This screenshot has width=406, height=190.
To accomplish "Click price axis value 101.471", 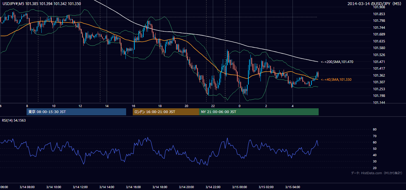I will [379, 62].
